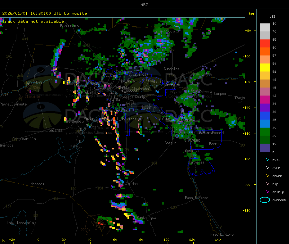Click the 'Carmensa' map label
The width and height of the screenshot is (289, 244).
coord(197,163)
